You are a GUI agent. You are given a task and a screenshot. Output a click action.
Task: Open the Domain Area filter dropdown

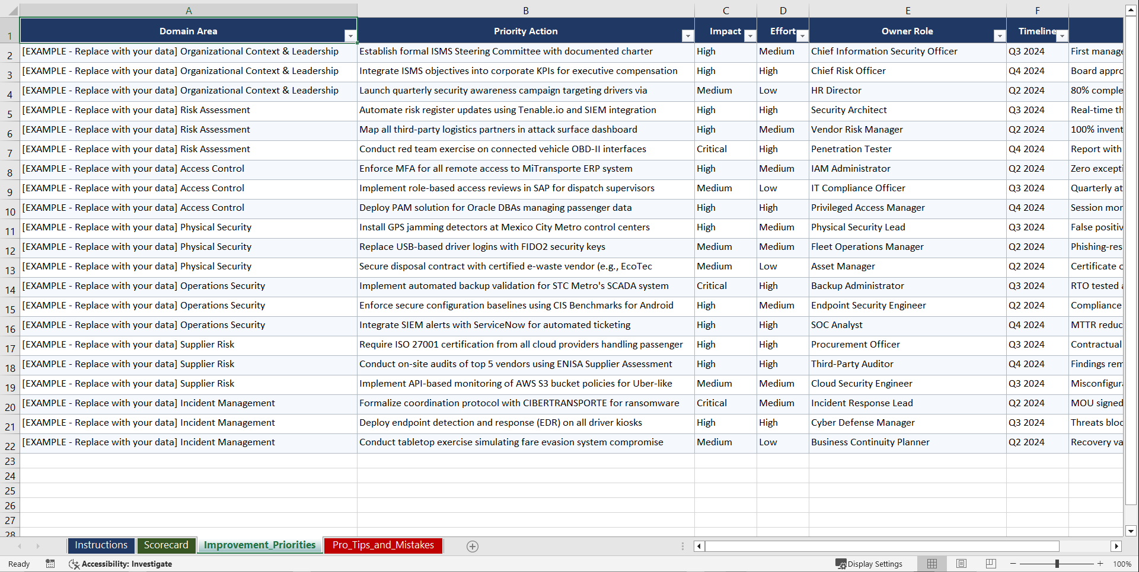click(x=351, y=36)
